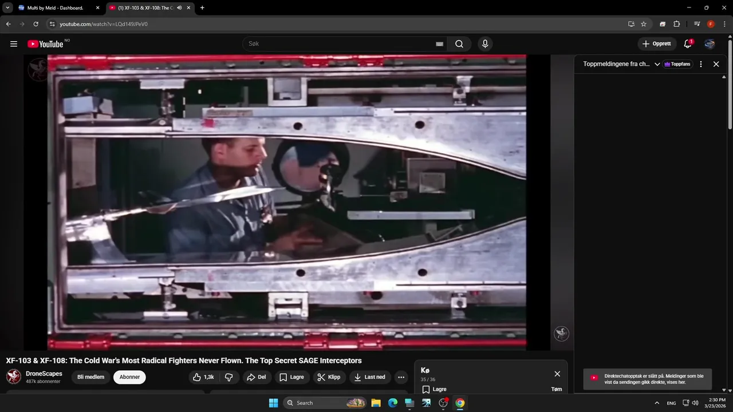Open the DroneScapes channel name link
Screen dimensions: 733x412
click(x=44, y=374)
